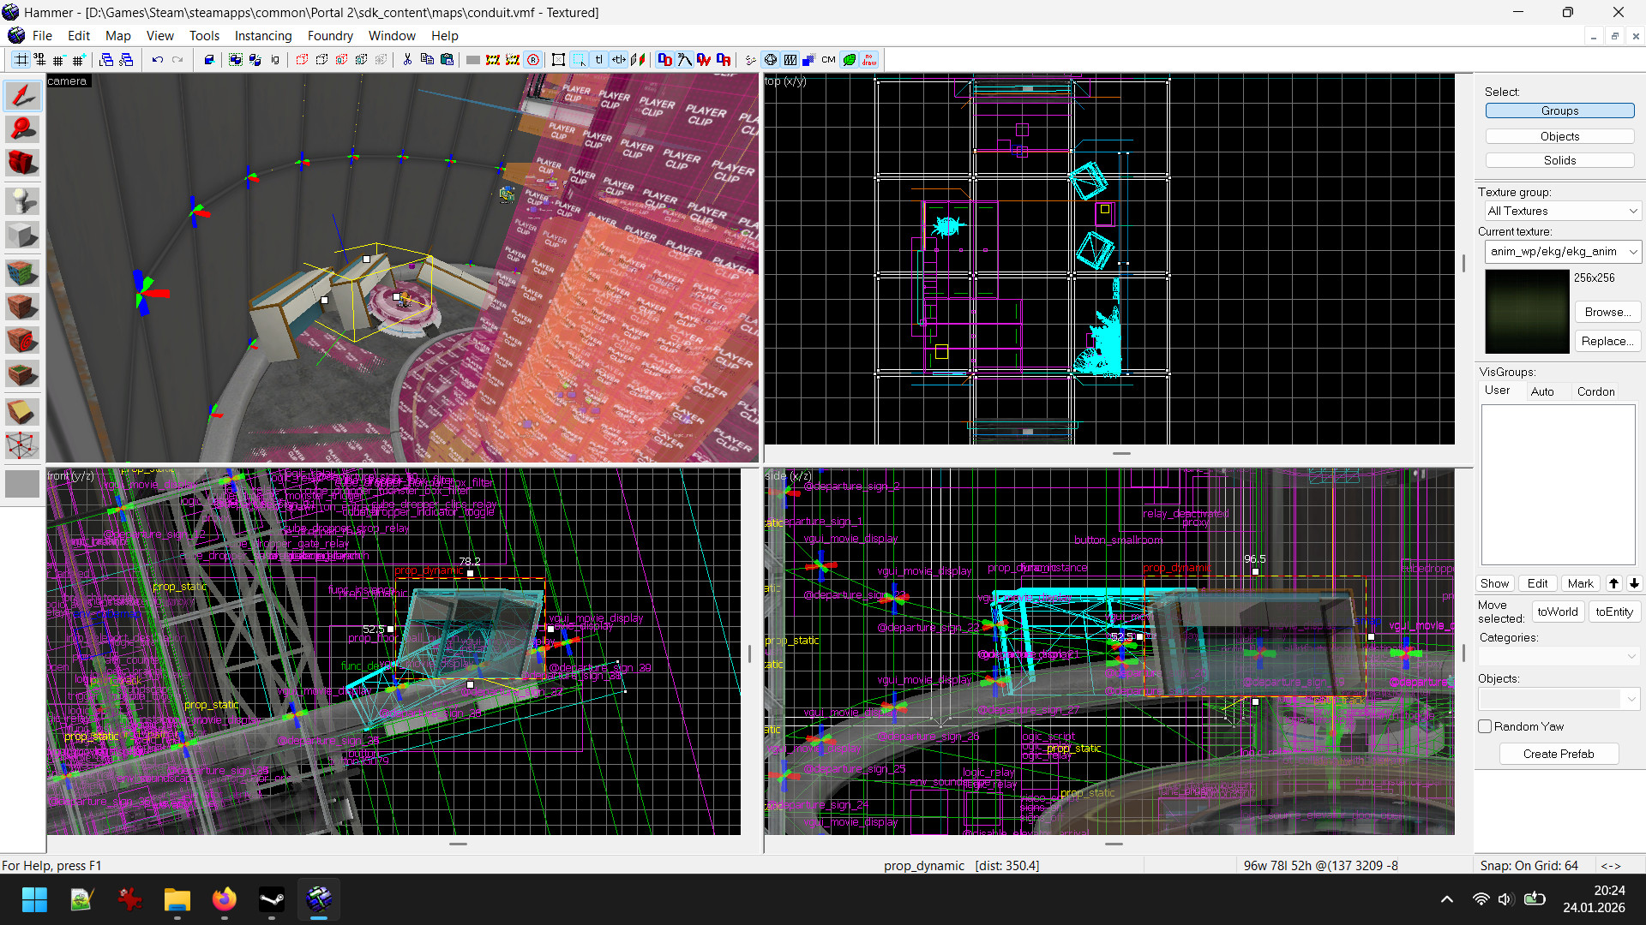The height and width of the screenshot is (925, 1646).
Task: Select the Vertex manipulation tool
Action: click(x=22, y=445)
